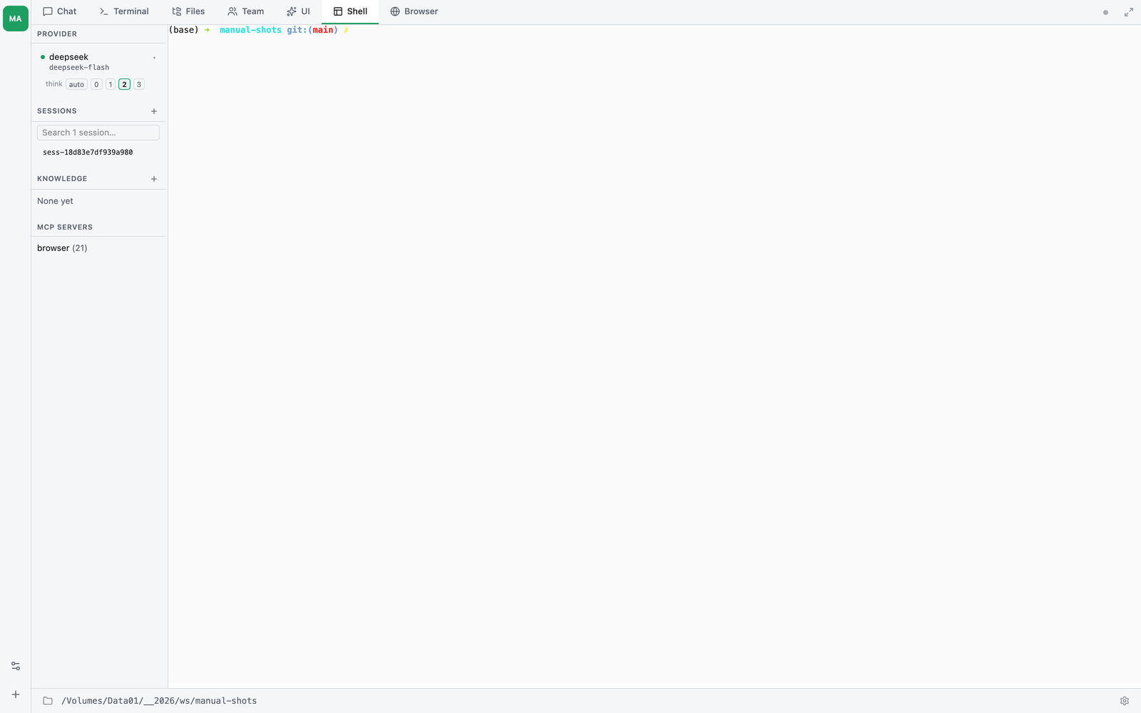Open the deepseek provider dropdown arrow

point(154,58)
